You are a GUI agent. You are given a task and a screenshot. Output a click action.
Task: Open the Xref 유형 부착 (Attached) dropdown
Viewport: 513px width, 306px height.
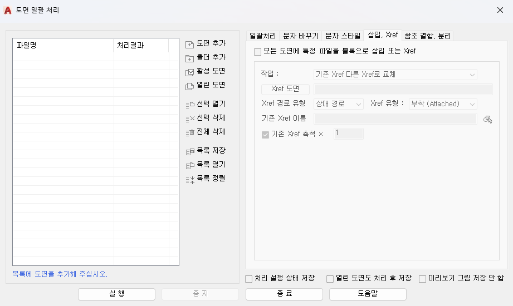coord(443,104)
